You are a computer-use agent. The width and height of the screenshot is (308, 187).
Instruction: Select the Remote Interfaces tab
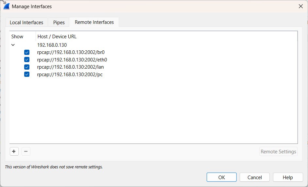(94, 22)
